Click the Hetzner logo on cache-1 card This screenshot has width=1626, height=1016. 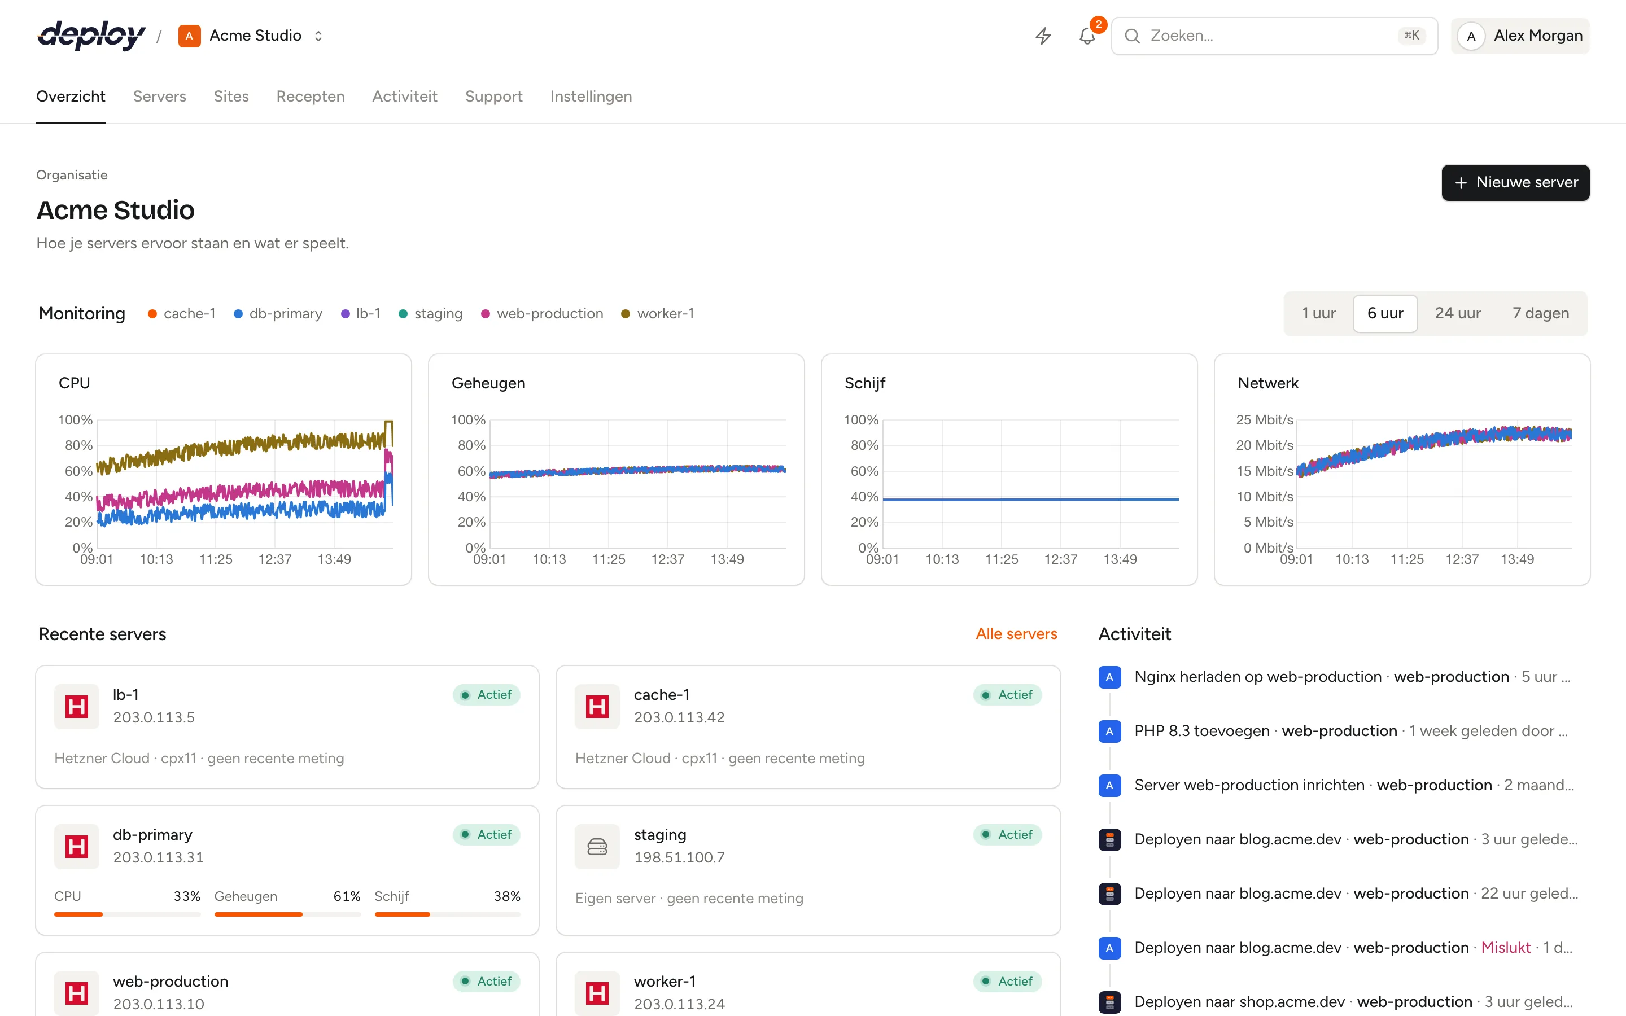[x=597, y=706]
